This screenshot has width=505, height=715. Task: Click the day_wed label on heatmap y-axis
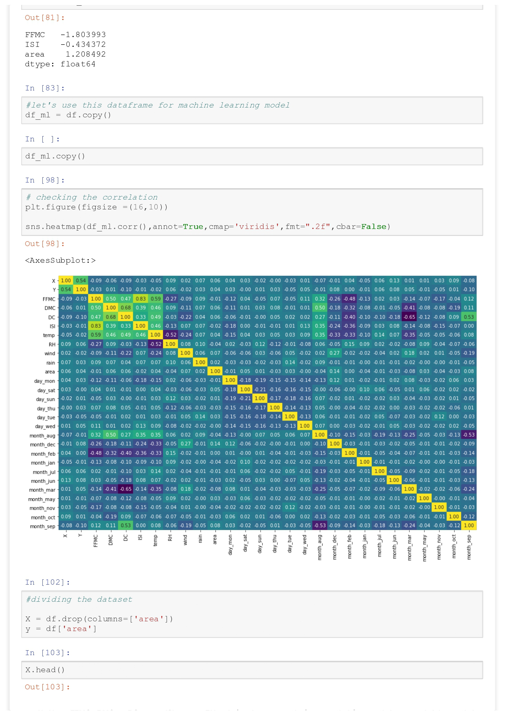tap(45, 426)
